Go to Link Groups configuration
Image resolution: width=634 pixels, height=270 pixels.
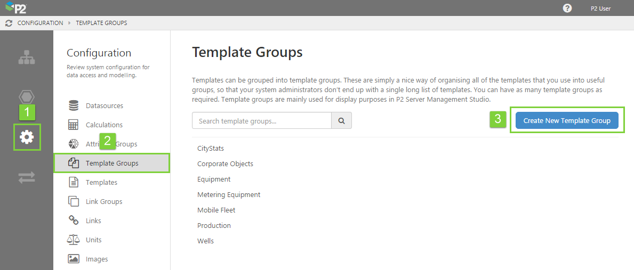[104, 202]
